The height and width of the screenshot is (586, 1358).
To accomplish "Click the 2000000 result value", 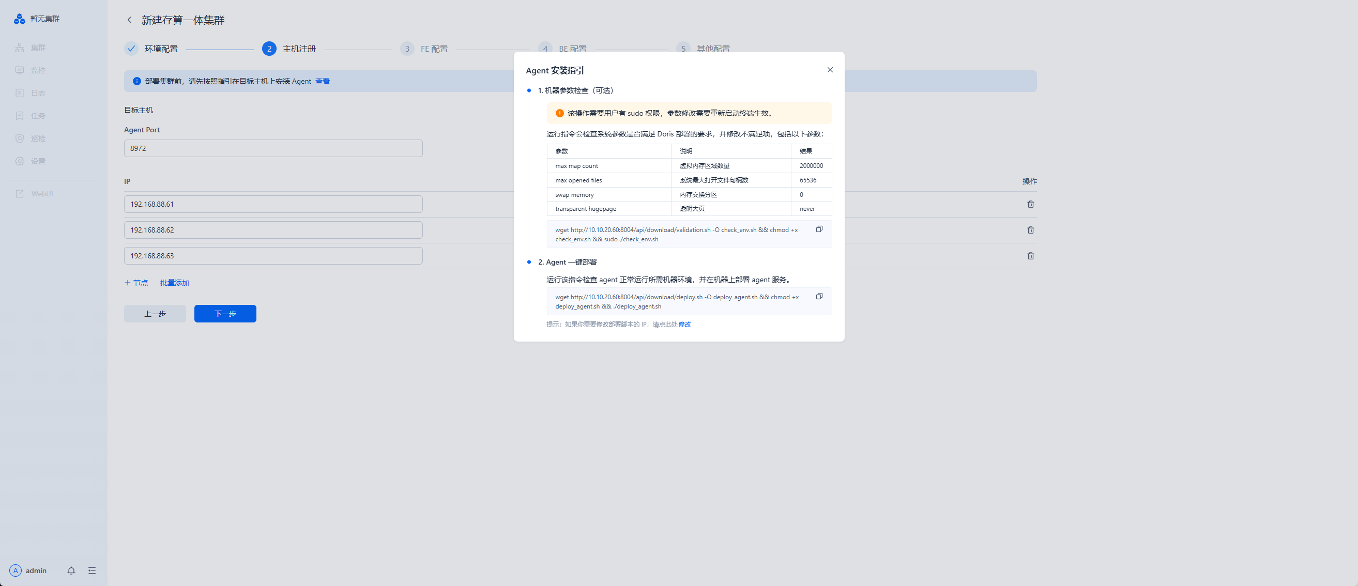I will pos(811,166).
